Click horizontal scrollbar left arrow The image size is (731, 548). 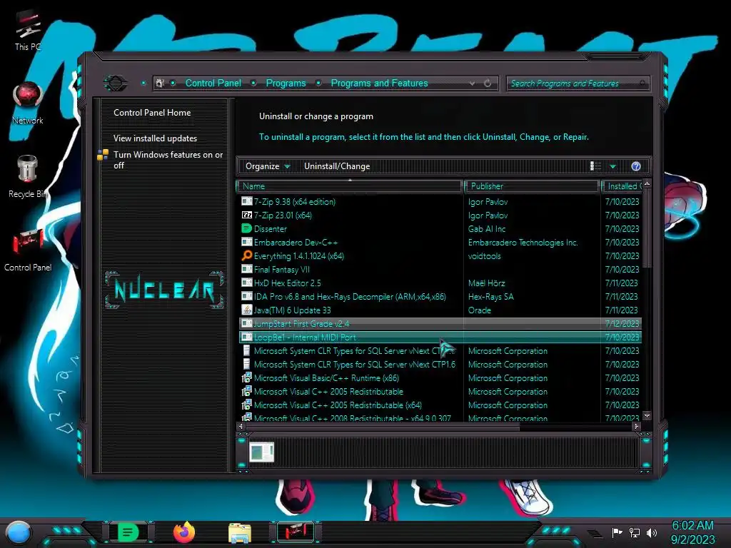point(241,426)
